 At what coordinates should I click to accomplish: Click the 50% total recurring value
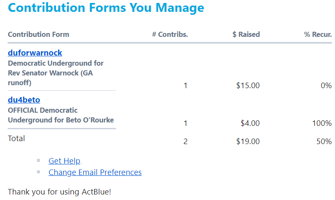click(x=324, y=142)
